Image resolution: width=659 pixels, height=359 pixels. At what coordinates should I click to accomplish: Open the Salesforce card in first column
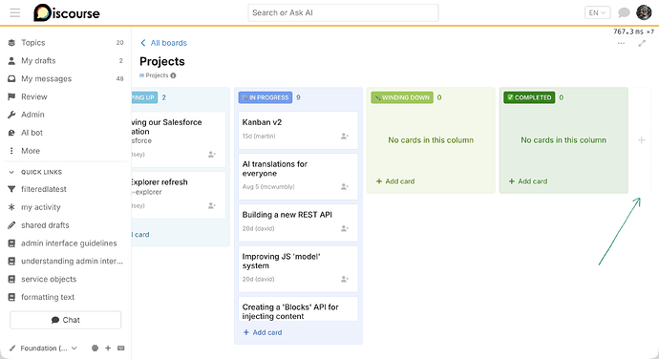[x=166, y=127]
